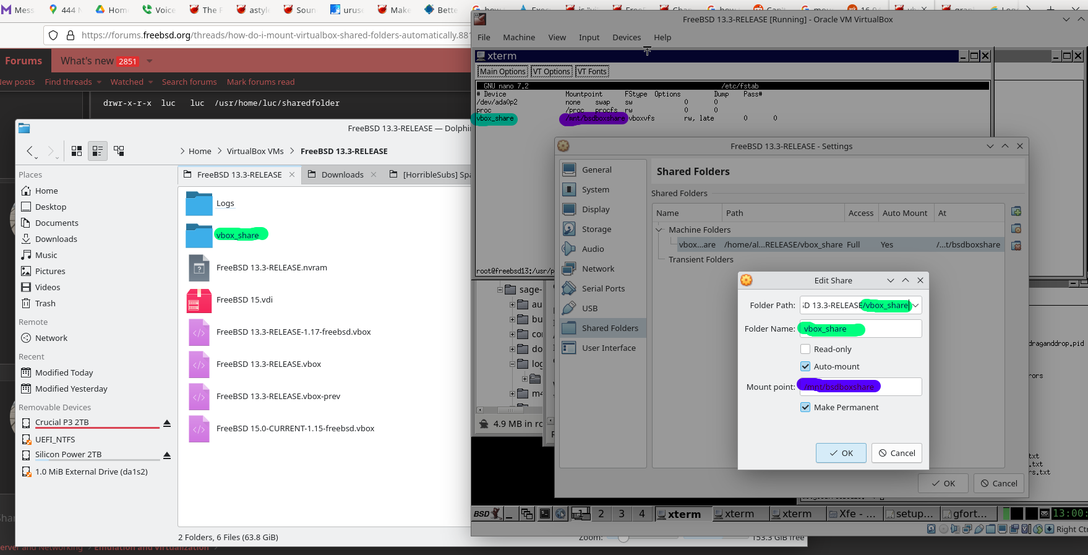Switch Dolphin to Icons view mode

(77, 151)
